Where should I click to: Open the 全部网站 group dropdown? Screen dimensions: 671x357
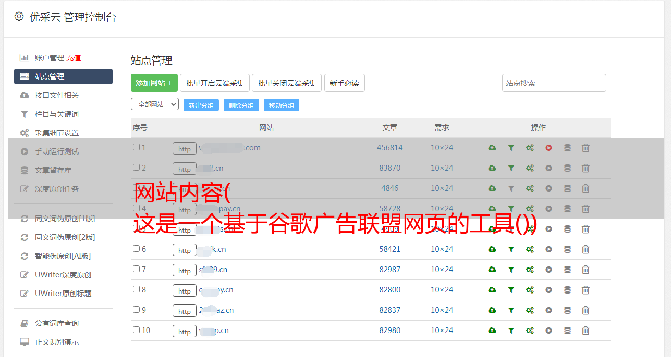[155, 104]
